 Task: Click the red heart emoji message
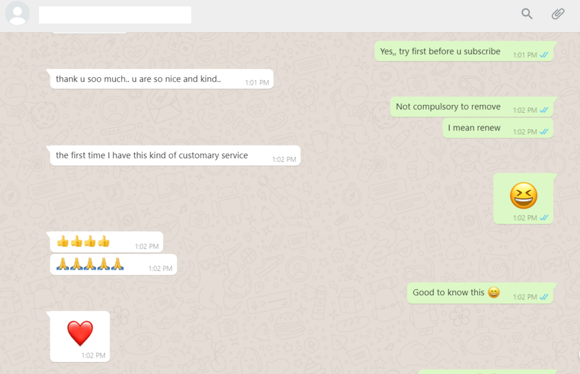coord(80,333)
